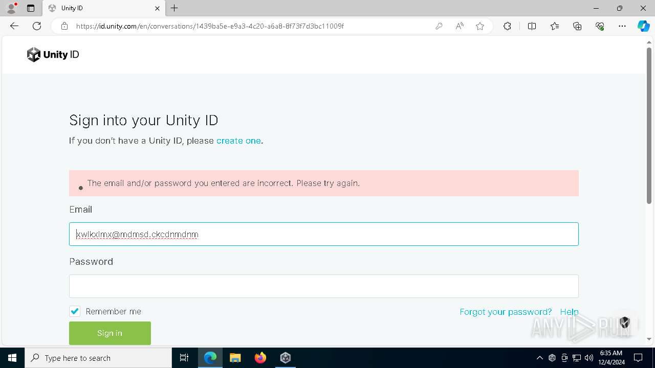Image resolution: width=655 pixels, height=368 pixels.
Task: Open File Explorer from taskbar
Action: click(235, 358)
